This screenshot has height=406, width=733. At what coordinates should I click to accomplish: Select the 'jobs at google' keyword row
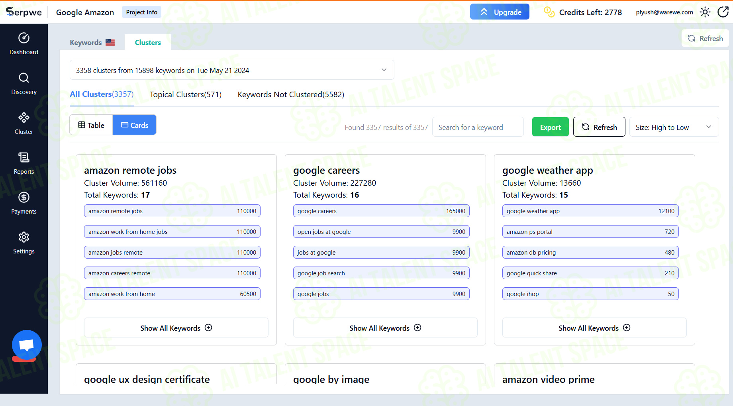pyautogui.click(x=381, y=252)
